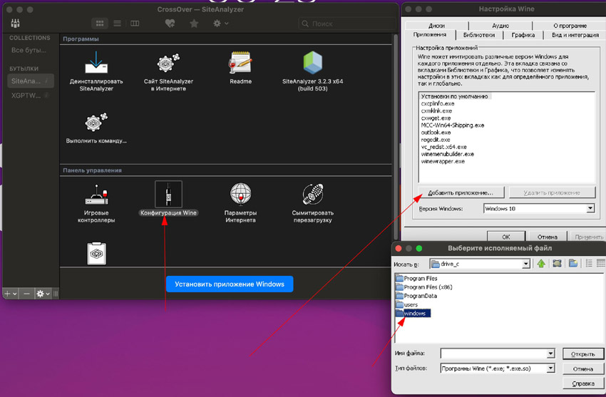The height and width of the screenshot is (397, 606).
Task: Click create new folder icon
Action: (573, 264)
